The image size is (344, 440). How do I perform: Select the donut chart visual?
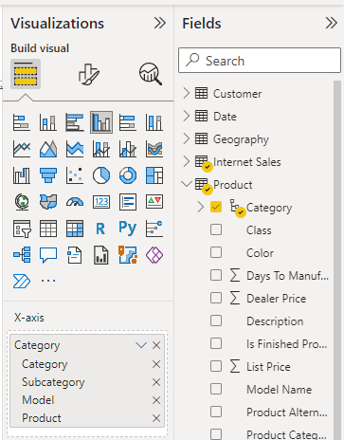[128, 175]
